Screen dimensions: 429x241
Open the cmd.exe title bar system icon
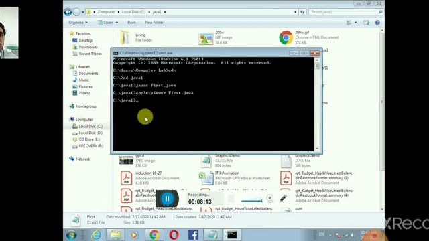pos(116,53)
